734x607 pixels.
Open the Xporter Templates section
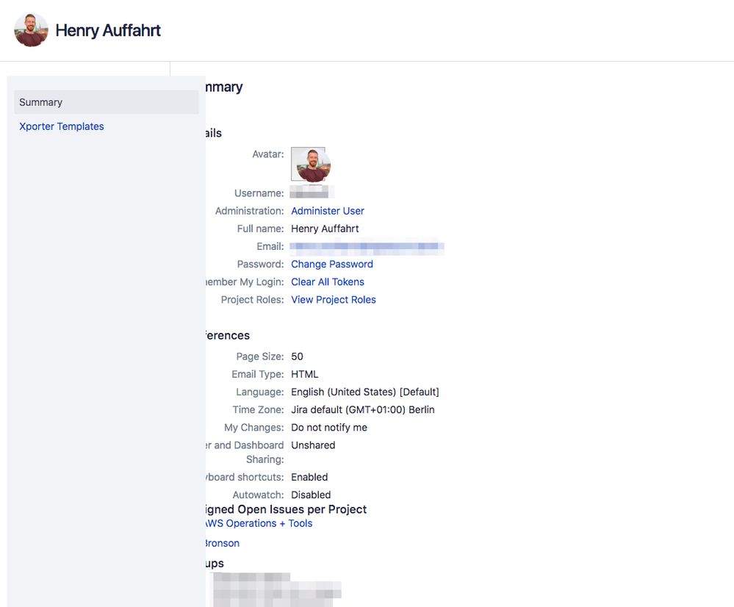(61, 126)
